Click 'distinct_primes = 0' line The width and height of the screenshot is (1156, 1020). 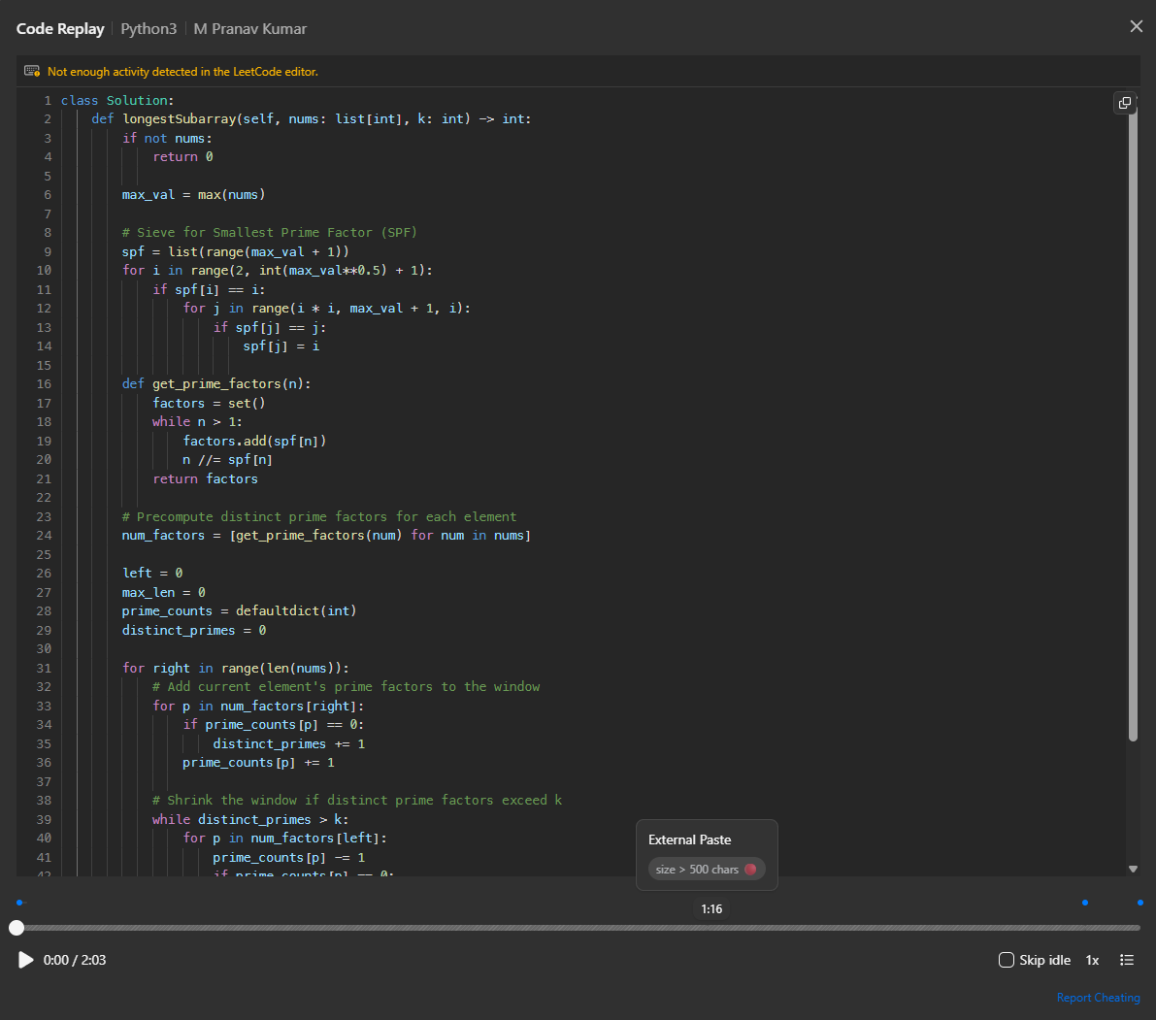(x=194, y=630)
